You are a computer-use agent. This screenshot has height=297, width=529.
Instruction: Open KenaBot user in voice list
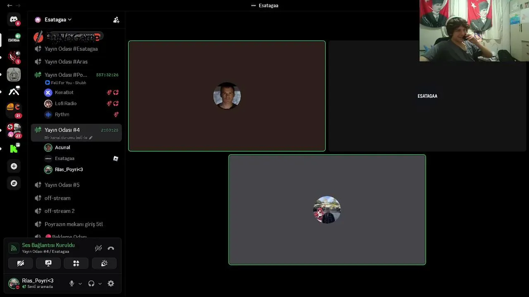click(x=64, y=92)
